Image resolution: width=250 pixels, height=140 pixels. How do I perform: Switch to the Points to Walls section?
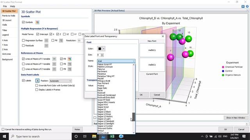coord(9,16)
